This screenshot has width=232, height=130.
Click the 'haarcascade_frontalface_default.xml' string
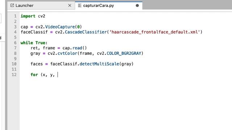pyautogui.click(x=155, y=32)
